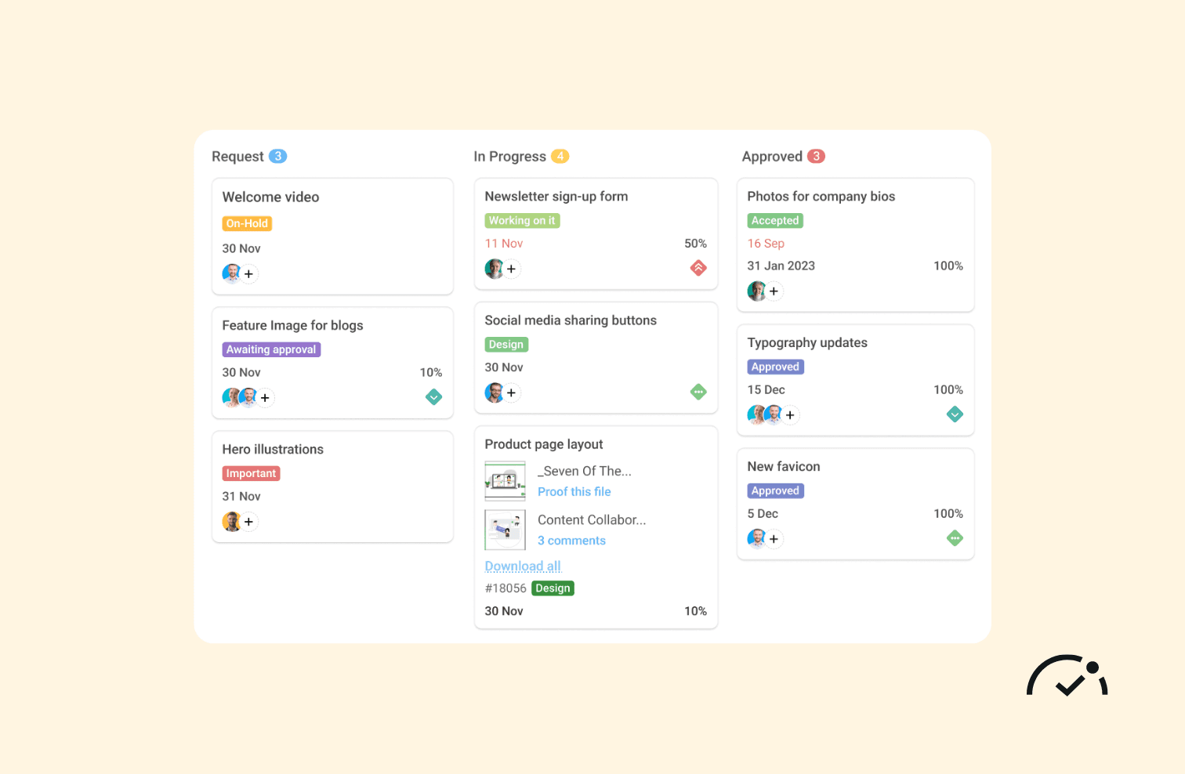Add assignee on Feature Image for blogs card
This screenshot has height=774, width=1185.
pos(265,398)
